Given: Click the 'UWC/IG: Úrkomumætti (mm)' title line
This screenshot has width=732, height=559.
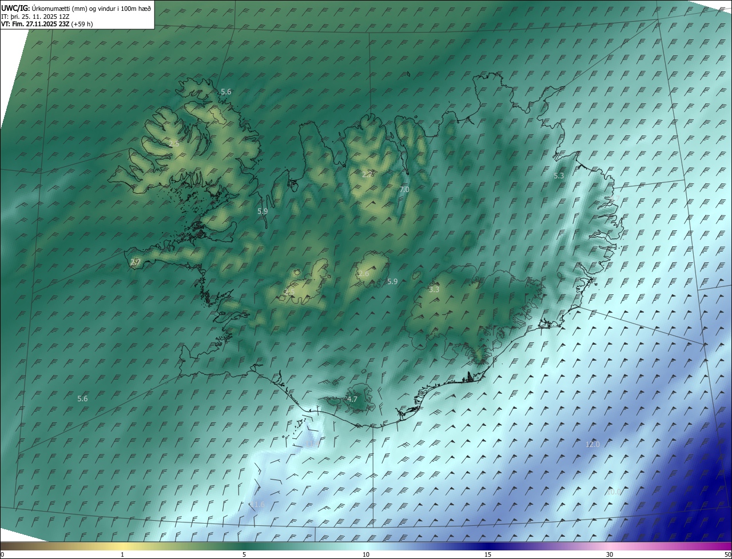Looking at the screenshot, I should [x=76, y=9].
